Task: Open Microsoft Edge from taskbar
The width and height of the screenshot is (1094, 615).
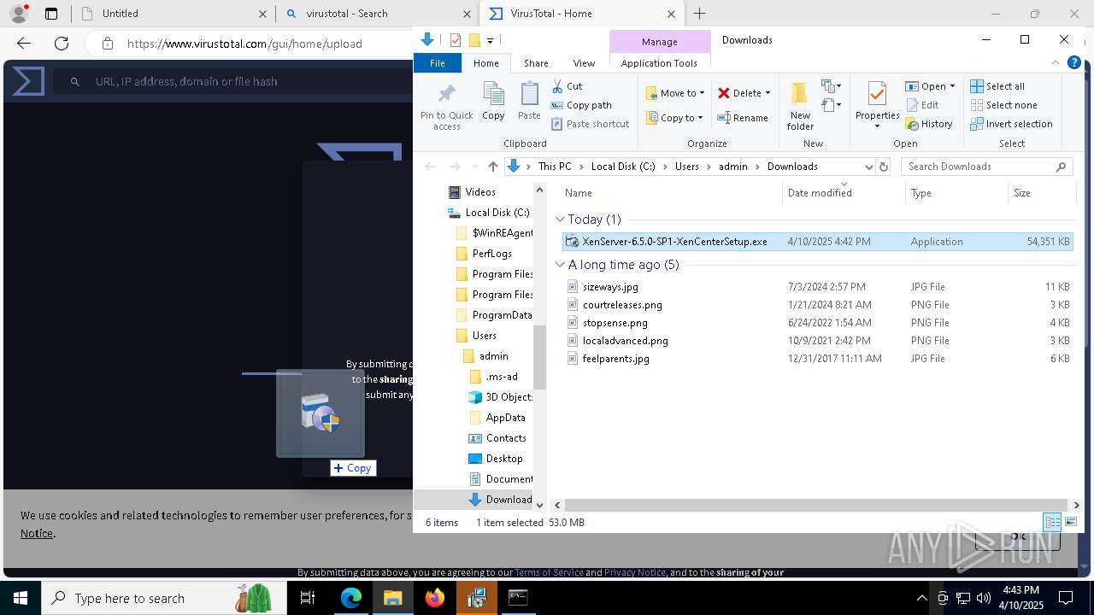Action: point(351,598)
